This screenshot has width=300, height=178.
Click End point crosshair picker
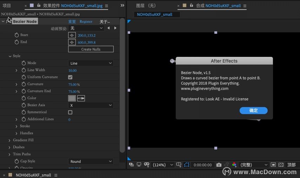[72, 42]
